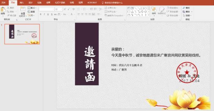Select the rectangle shape in gallery

click(142, 8)
